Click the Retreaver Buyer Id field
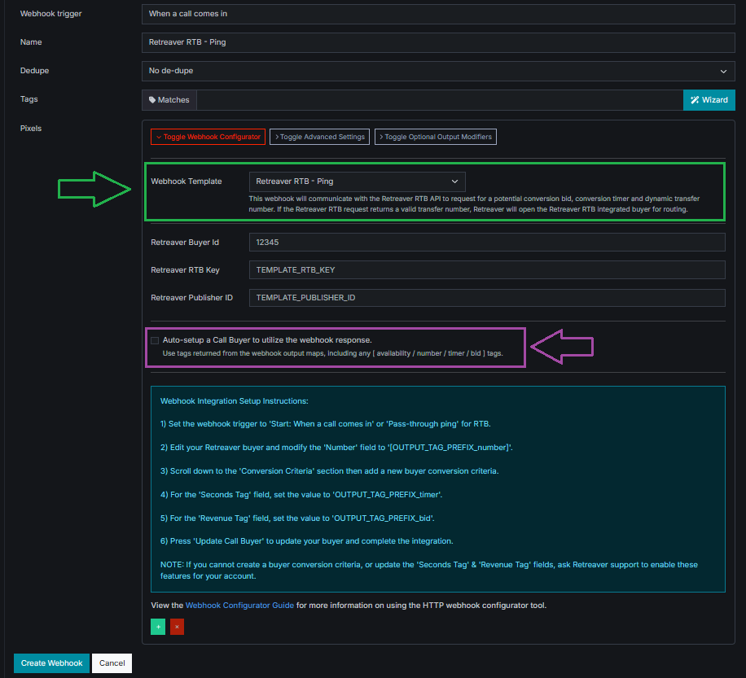746x678 pixels. pos(486,243)
